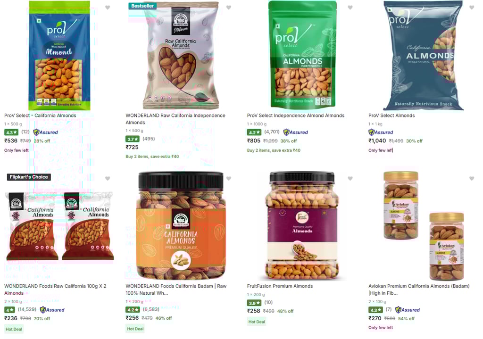Save FruitFusion Premium Almonds to wishlist
The width and height of the screenshot is (483, 339).
pos(350,178)
